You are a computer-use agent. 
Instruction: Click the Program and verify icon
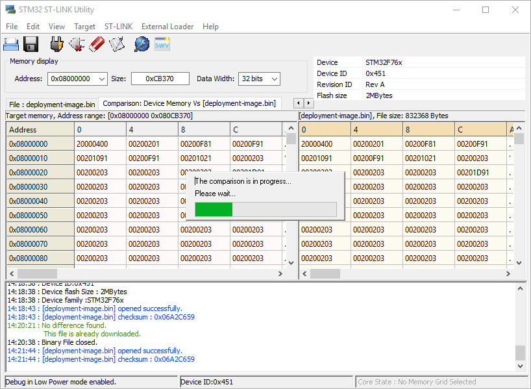pos(117,44)
